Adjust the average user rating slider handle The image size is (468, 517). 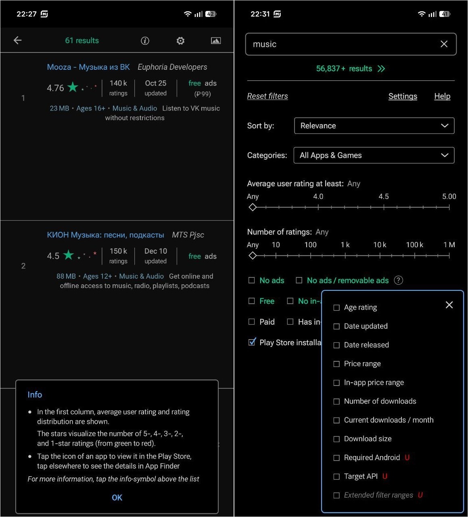click(253, 207)
